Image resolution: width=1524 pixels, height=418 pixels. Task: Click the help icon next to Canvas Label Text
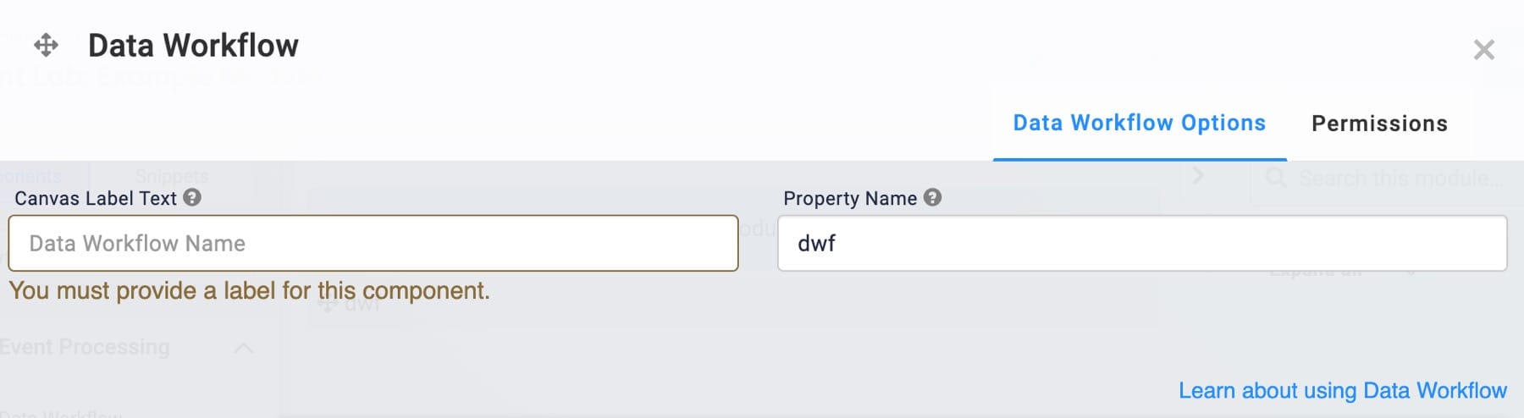click(192, 197)
